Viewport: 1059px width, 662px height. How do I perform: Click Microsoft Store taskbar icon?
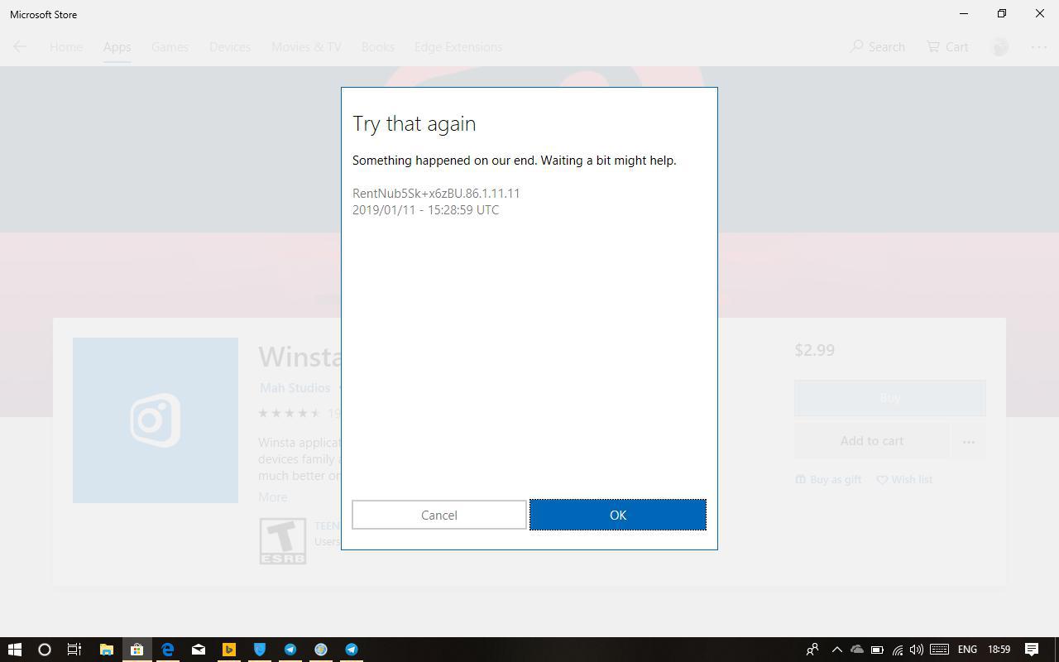pos(137,650)
